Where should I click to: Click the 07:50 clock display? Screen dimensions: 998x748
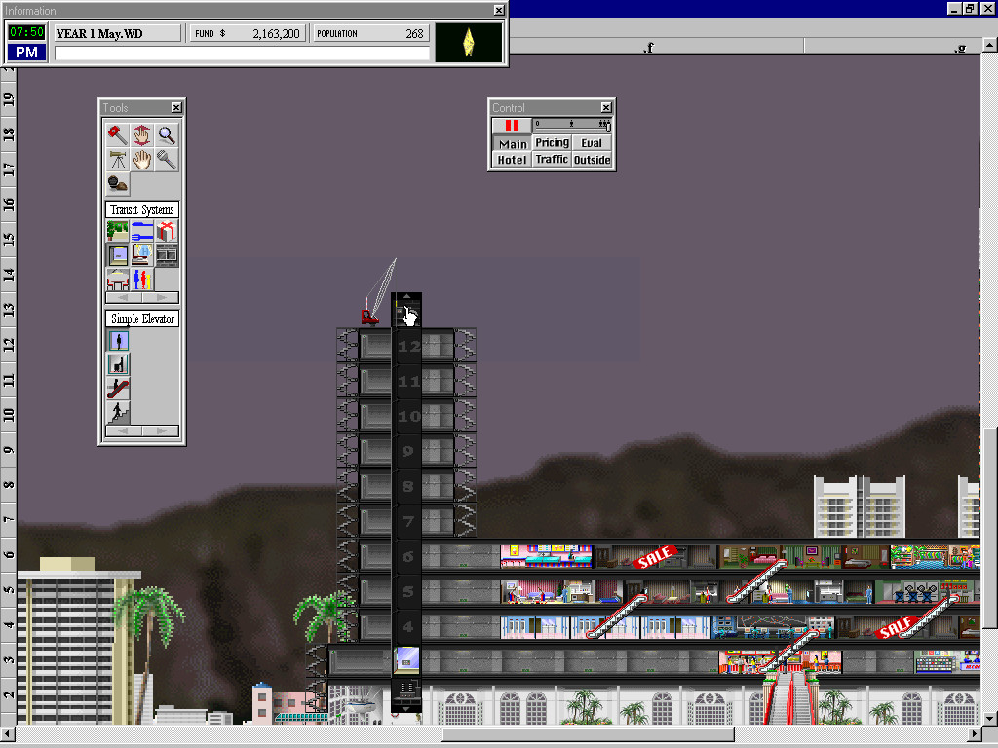(26, 32)
